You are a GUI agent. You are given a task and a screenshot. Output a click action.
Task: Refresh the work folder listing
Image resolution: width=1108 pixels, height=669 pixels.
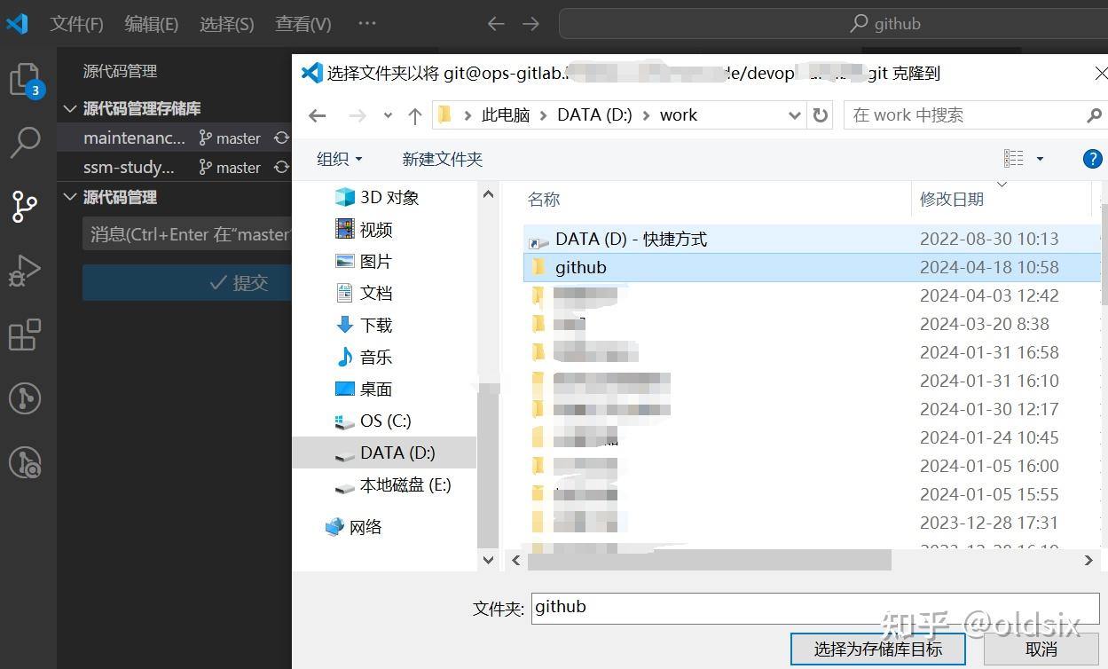point(820,114)
